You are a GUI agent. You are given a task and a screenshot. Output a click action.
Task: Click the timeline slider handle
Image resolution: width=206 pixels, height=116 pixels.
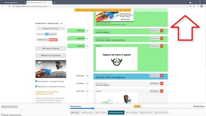point(93,108)
